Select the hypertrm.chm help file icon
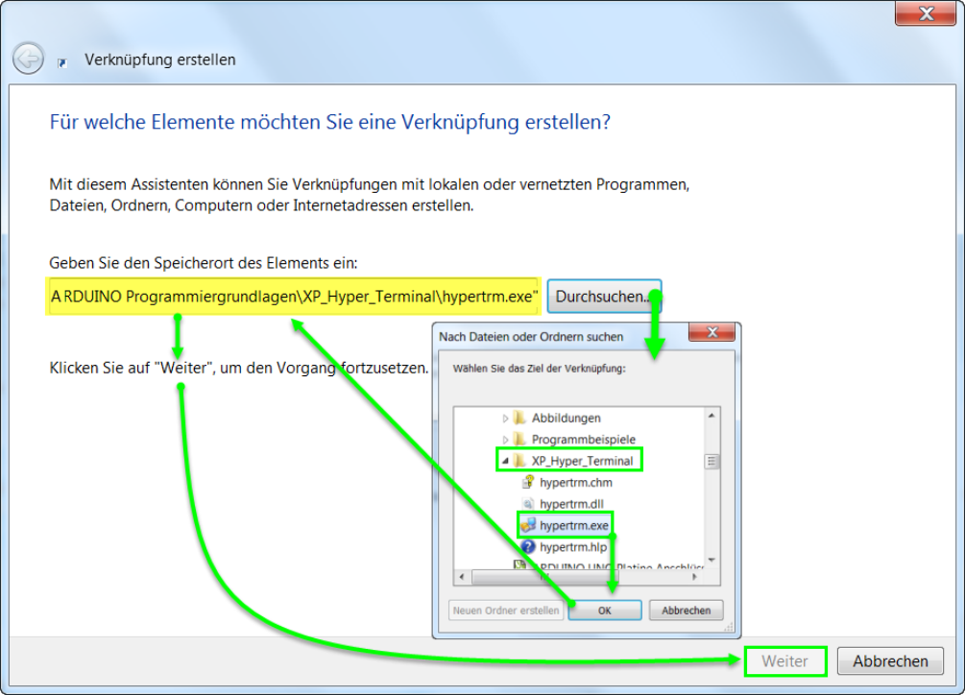 [x=528, y=483]
